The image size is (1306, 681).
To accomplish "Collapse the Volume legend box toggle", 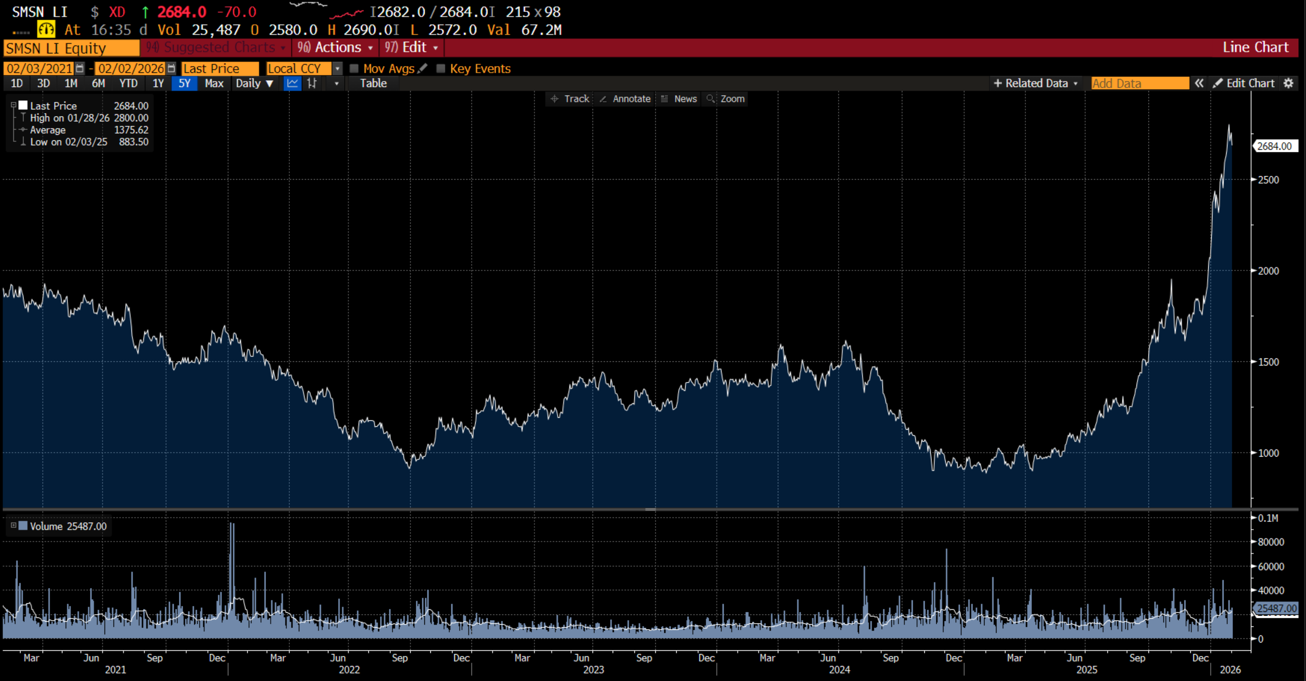I will [14, 525].
